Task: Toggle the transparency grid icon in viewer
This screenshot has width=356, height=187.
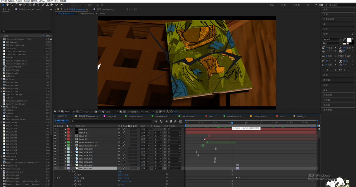Action: click(x=124, y=112)
